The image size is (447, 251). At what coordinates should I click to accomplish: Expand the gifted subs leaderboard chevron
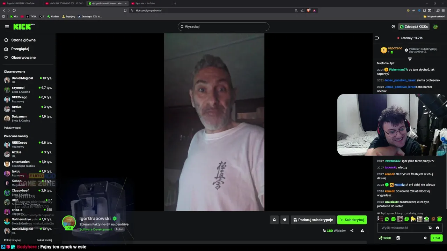coord(410,59)
